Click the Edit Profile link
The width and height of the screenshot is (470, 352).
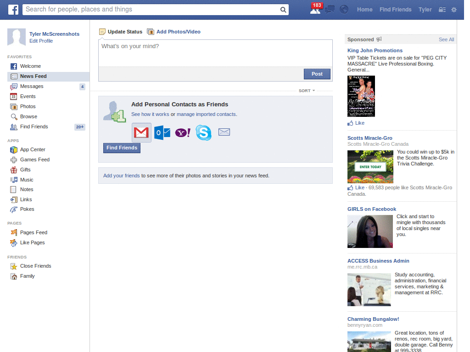tap(41, 41)
